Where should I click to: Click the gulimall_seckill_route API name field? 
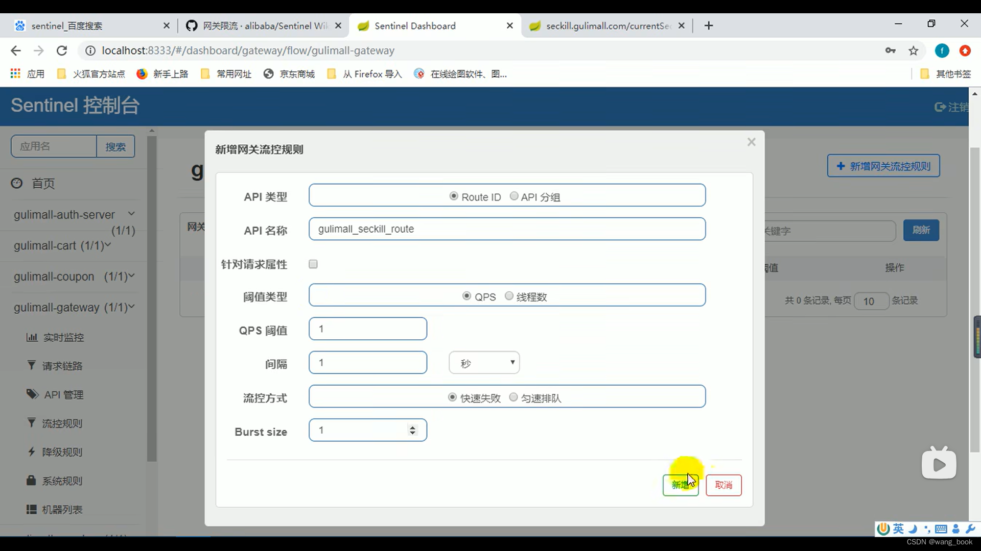coord(507,229)
